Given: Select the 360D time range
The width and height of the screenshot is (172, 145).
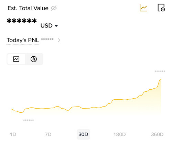Looking at the screenshot, I should click(157, 134).
